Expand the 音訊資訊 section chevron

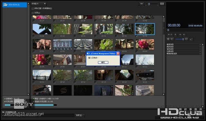click(x=200, y=49)
